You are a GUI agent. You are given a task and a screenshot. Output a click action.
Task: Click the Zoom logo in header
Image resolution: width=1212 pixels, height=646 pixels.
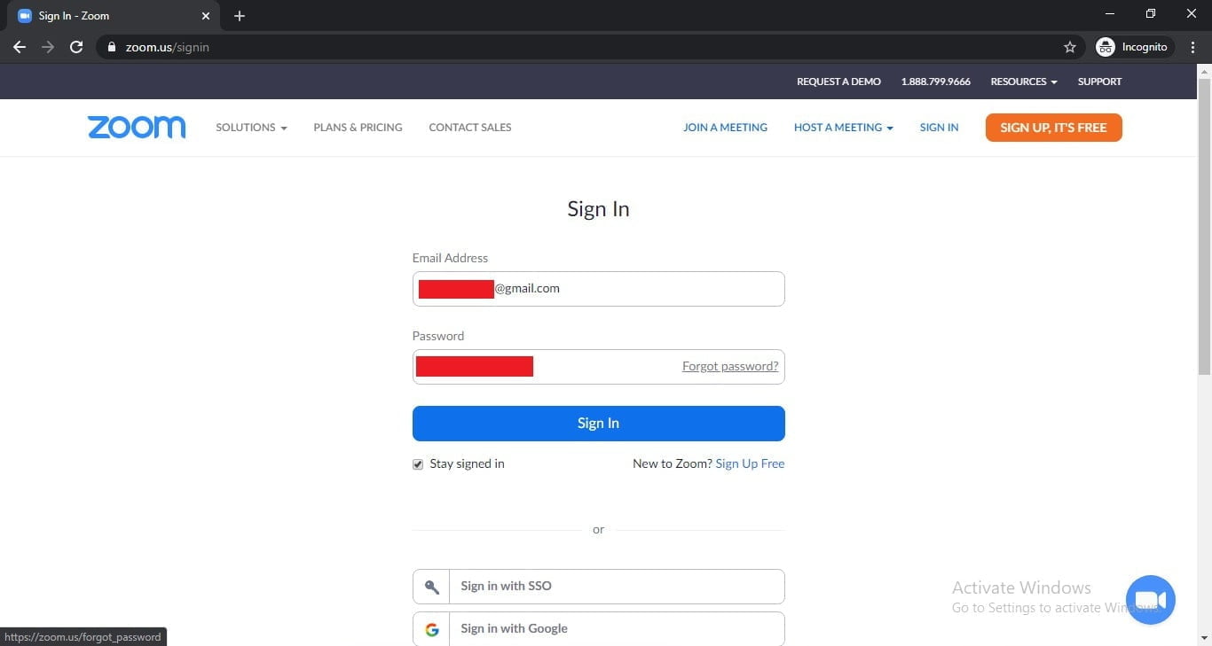pos(137,128)
